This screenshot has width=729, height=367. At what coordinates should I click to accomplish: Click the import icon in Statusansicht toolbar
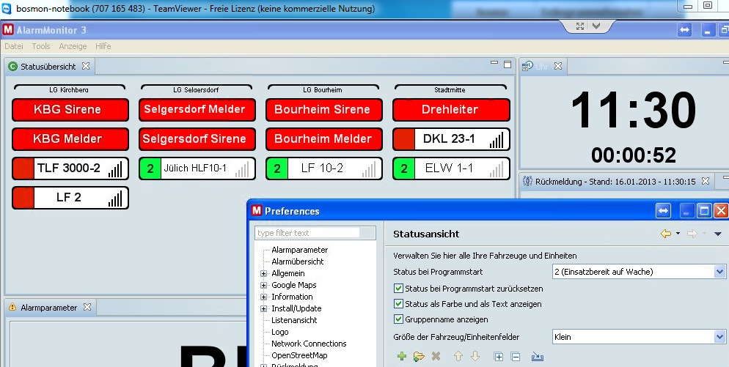[x=537, y=357]
